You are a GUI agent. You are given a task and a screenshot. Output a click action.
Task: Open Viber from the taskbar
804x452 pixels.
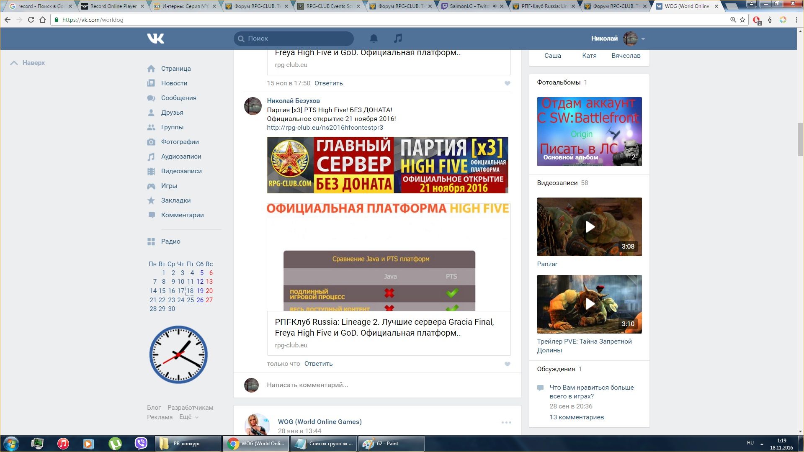coord(141,444)
